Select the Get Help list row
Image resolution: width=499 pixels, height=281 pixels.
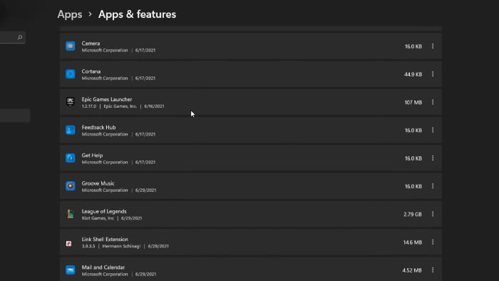click(x=251, y=158)
